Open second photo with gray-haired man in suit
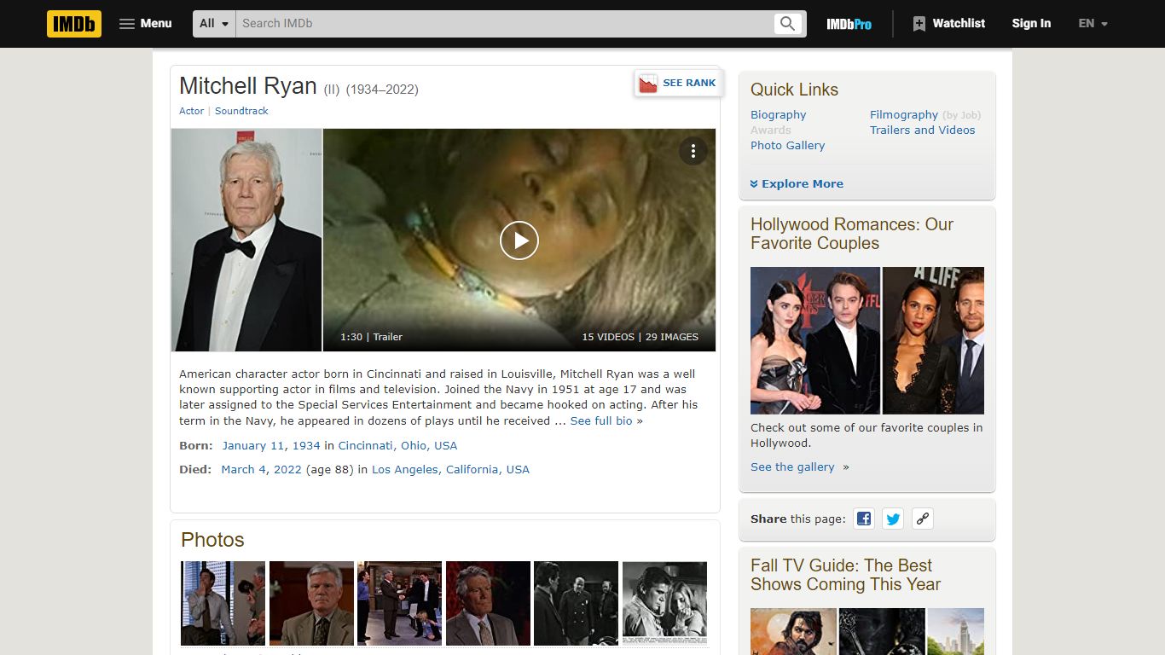Viewport: 1165px width, 655px height. point(311,603)
